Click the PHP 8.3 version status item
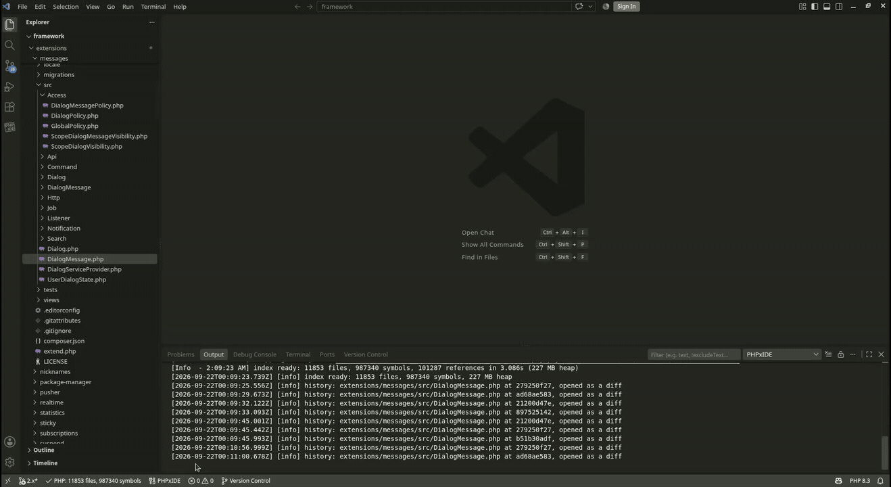Image resolution: width=891 pixels, height=487 pixels. tap(859, 481)
